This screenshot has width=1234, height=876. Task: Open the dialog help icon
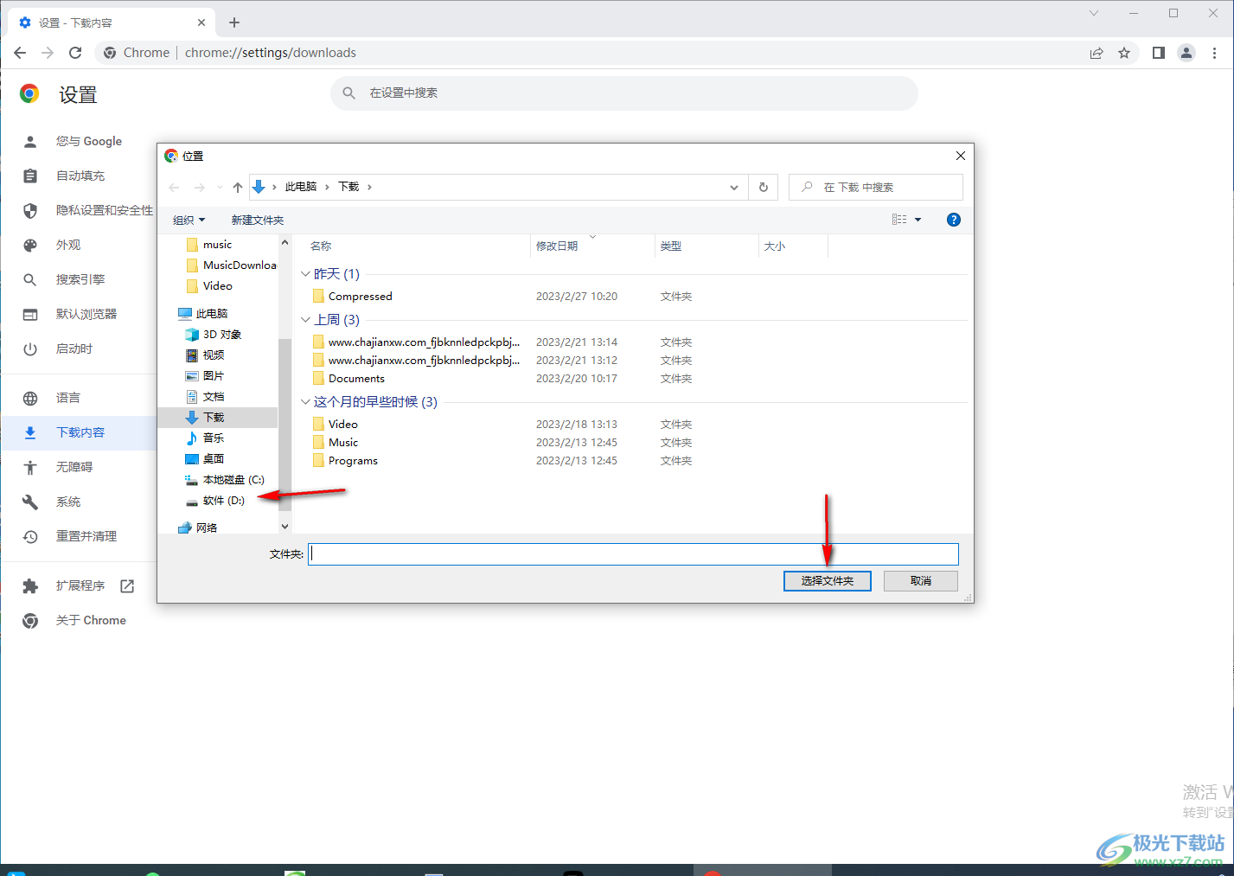(954, 220)
